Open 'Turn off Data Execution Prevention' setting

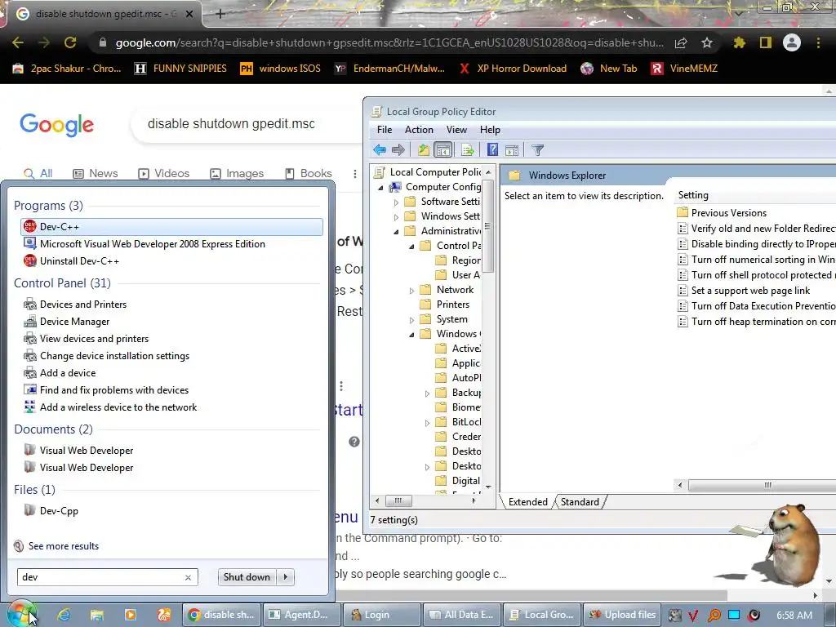(x=757, y=306)
